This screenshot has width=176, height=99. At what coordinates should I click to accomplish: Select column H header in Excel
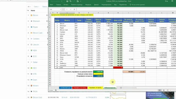pyautogui.click(x=118, y=13)
